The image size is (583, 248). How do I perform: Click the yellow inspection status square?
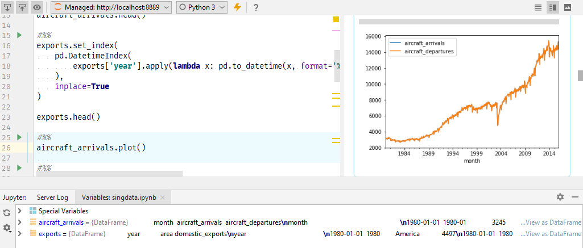[336, 20]
